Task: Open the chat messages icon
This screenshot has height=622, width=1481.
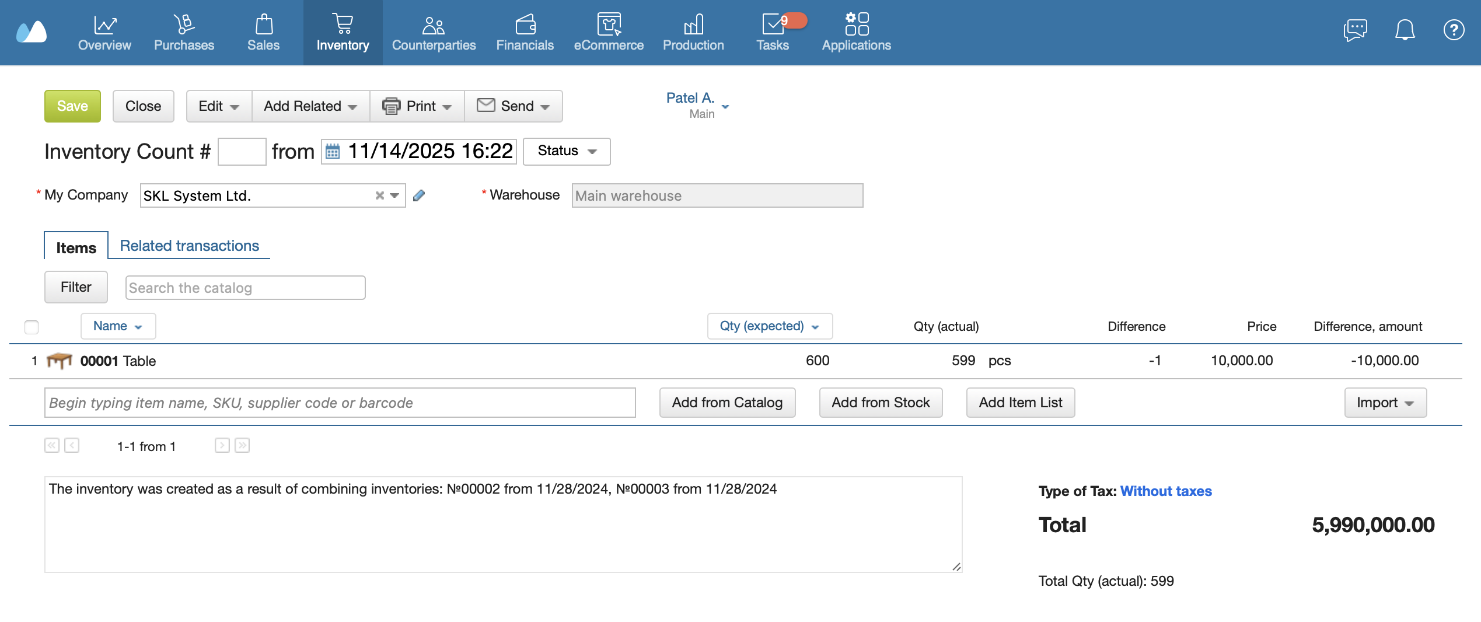Action: [x=1355, y=30]
